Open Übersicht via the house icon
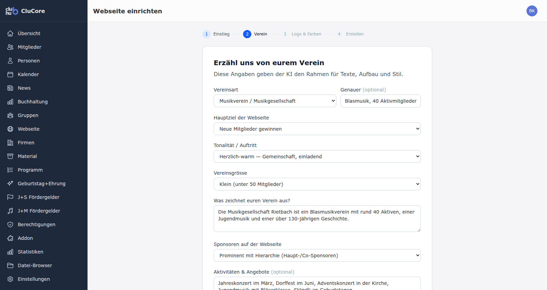 pos(10,33)
